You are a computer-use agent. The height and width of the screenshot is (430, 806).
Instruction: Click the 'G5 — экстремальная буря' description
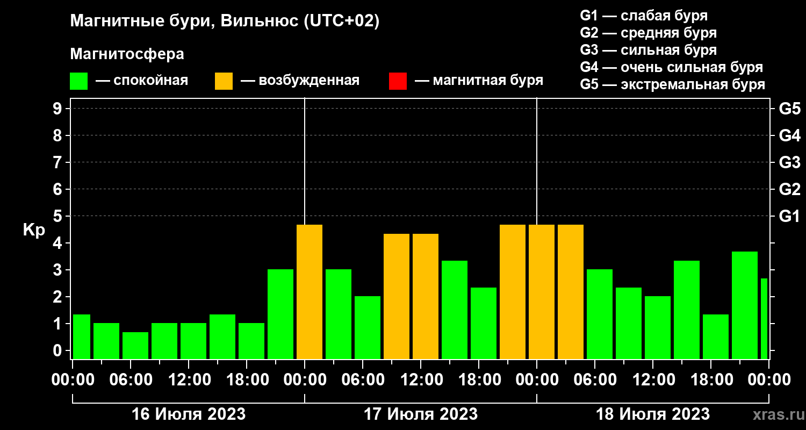pos(673,84)
